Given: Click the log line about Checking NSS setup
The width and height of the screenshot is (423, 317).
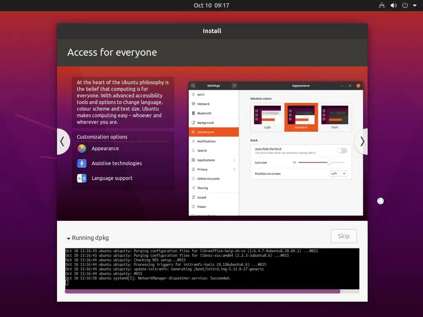Looking at the screenshot, I should [126, 260].
